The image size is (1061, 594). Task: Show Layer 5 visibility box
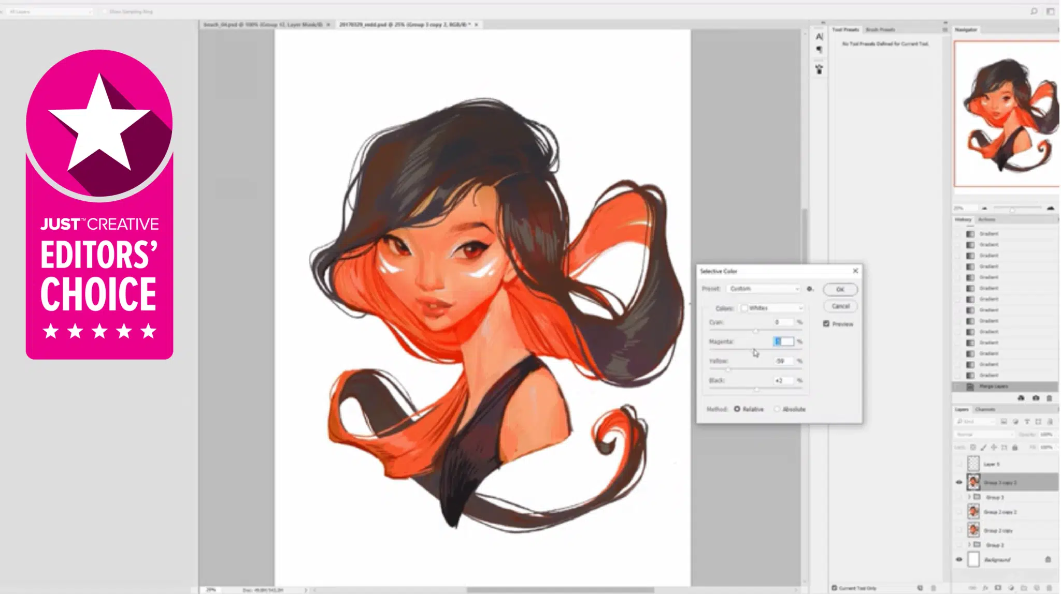pyautogui.click(x=959, y=464)
